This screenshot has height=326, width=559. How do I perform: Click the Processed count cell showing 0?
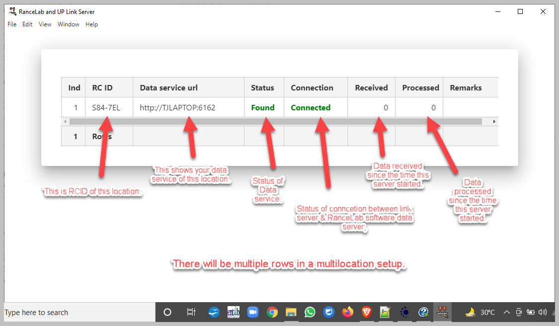point(419,107)
